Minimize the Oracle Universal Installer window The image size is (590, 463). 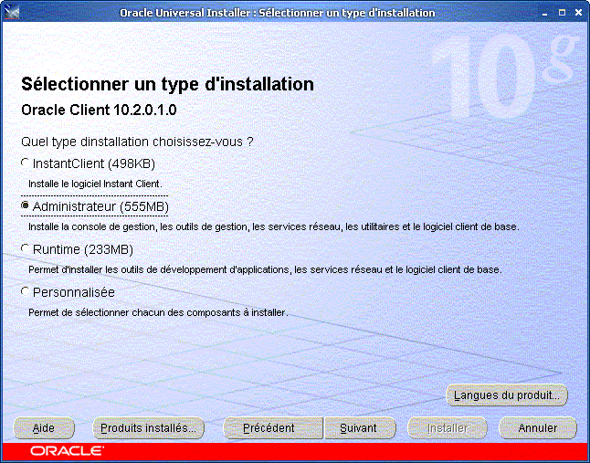(544, 13)
